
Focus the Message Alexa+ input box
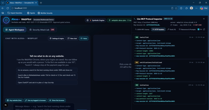(x=44, y=107)
